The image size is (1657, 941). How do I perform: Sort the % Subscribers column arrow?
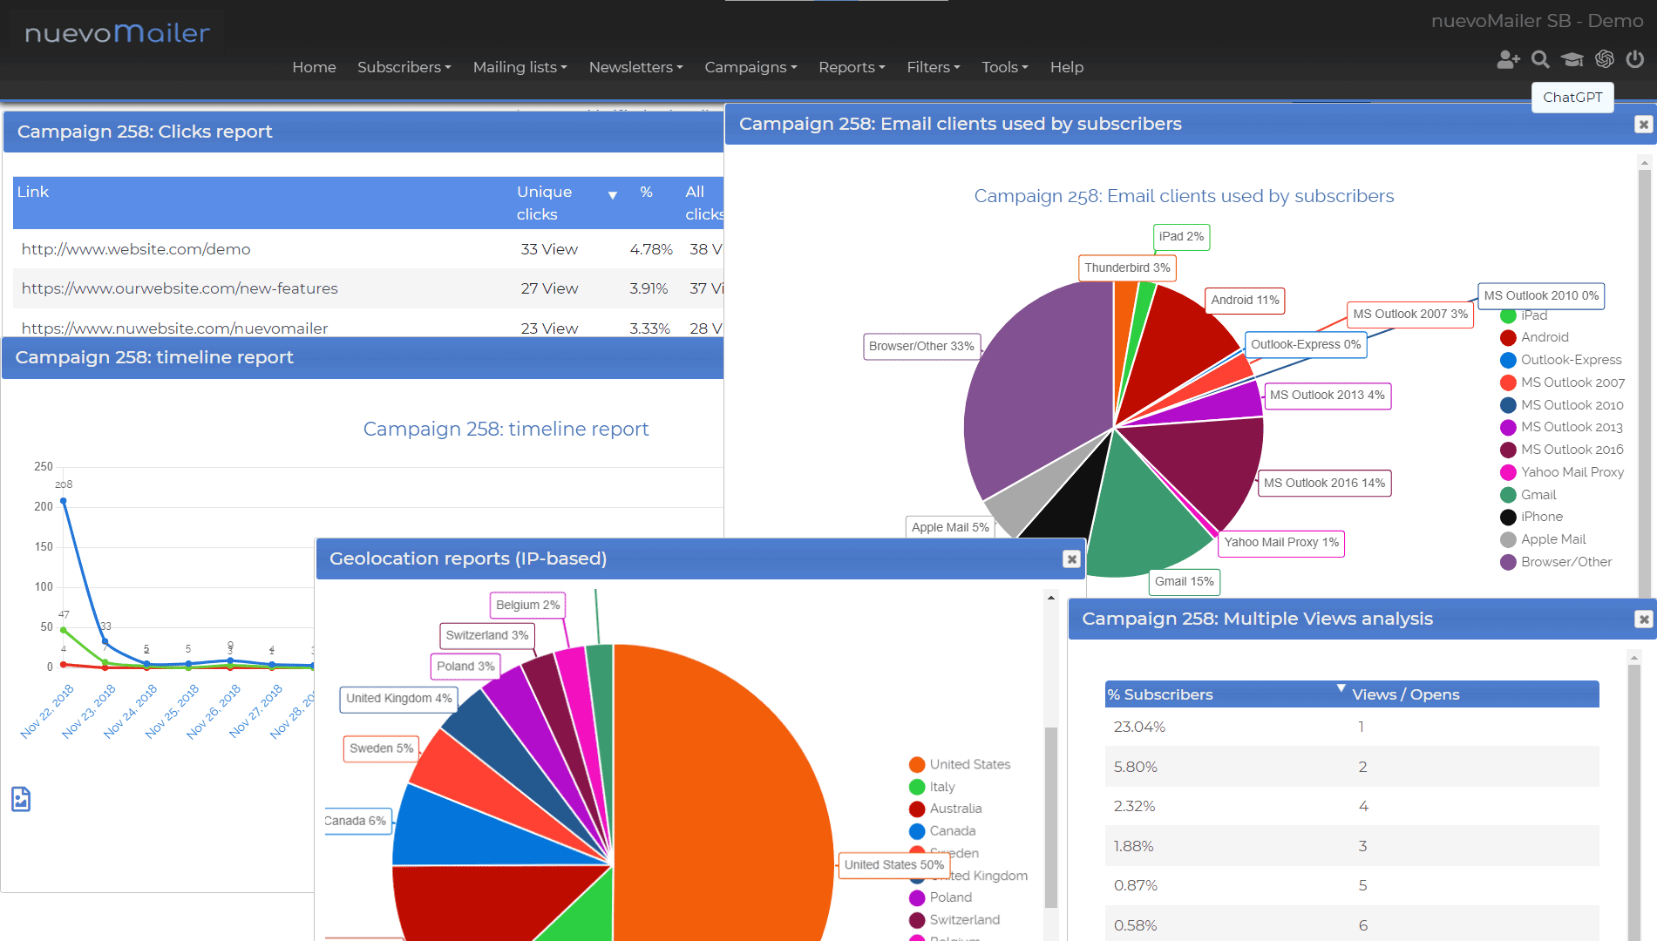[1341, 688]
